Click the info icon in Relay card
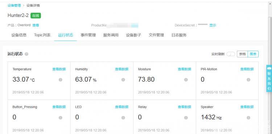The height and width of the screenshot is (134, 272). [186, 118]
